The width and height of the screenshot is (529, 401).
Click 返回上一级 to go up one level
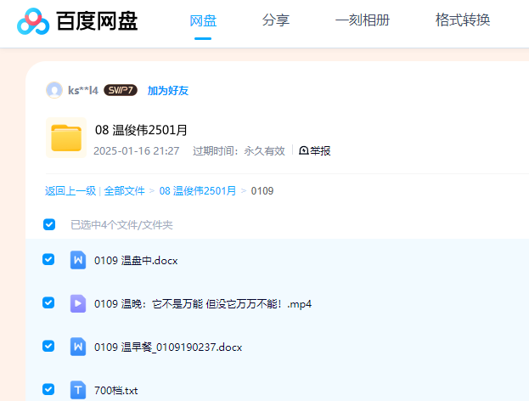coord(70,191)
